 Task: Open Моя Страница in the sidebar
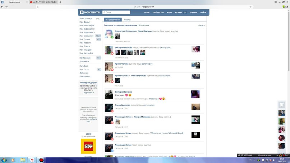pyautogui.click(x=86, y=18)
